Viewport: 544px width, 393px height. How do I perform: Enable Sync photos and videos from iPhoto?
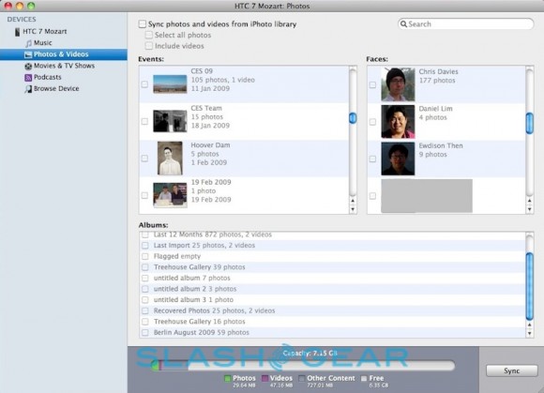(x=143, y=24)
